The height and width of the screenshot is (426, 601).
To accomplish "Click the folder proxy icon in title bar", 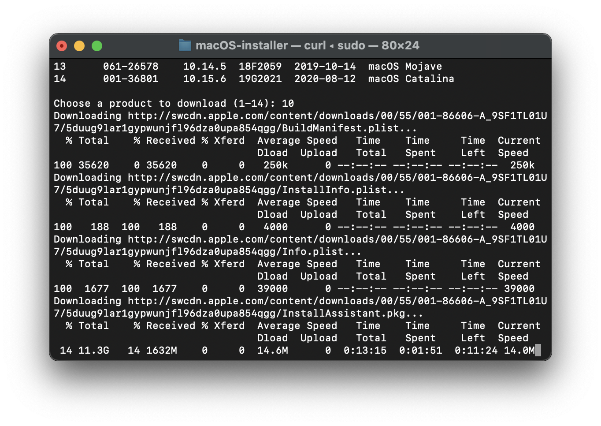I will coord(185,45).
